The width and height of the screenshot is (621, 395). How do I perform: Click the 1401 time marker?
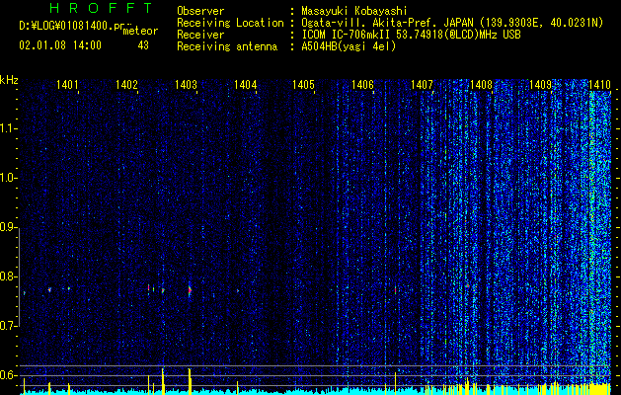[67, 84]
